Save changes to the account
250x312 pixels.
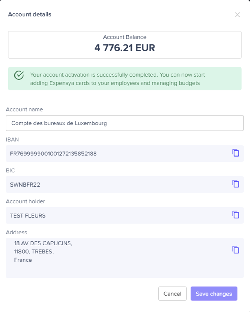tap(214, 294)
